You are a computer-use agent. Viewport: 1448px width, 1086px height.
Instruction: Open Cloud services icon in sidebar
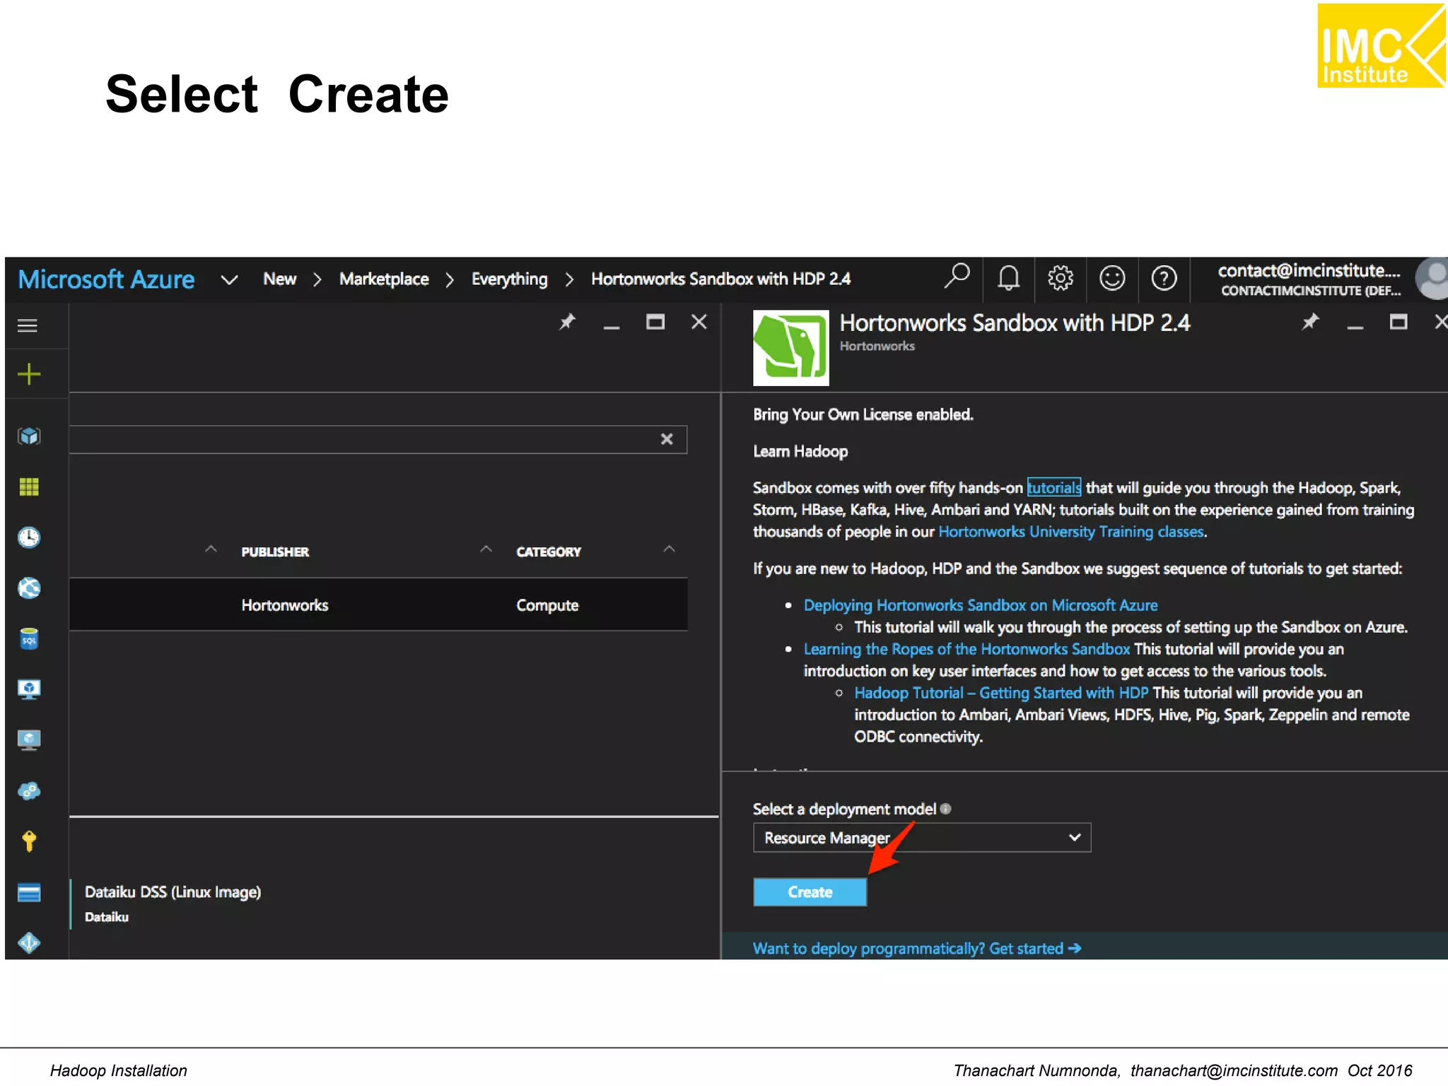[29, 790]
